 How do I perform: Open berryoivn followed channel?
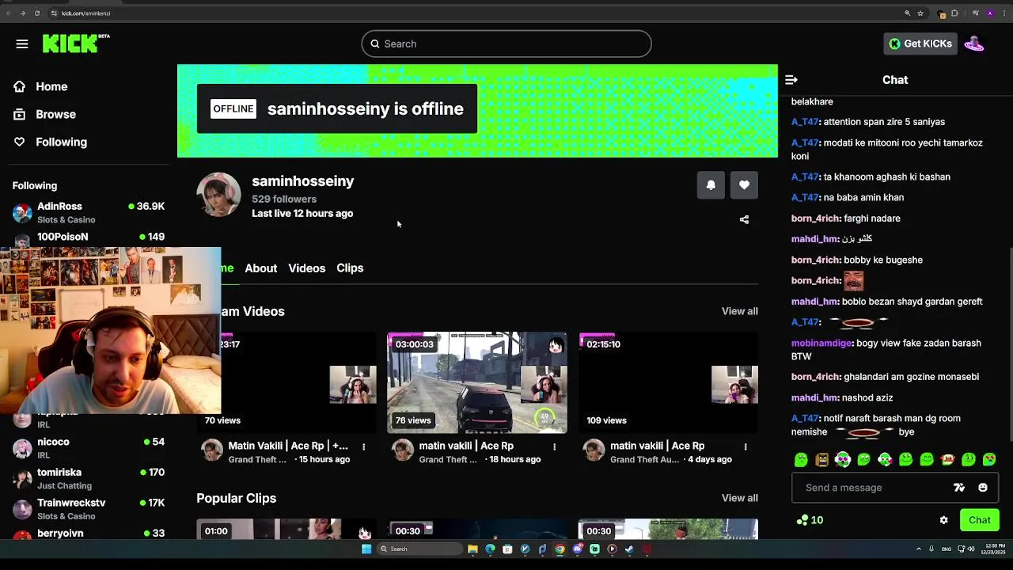point(88,534)
